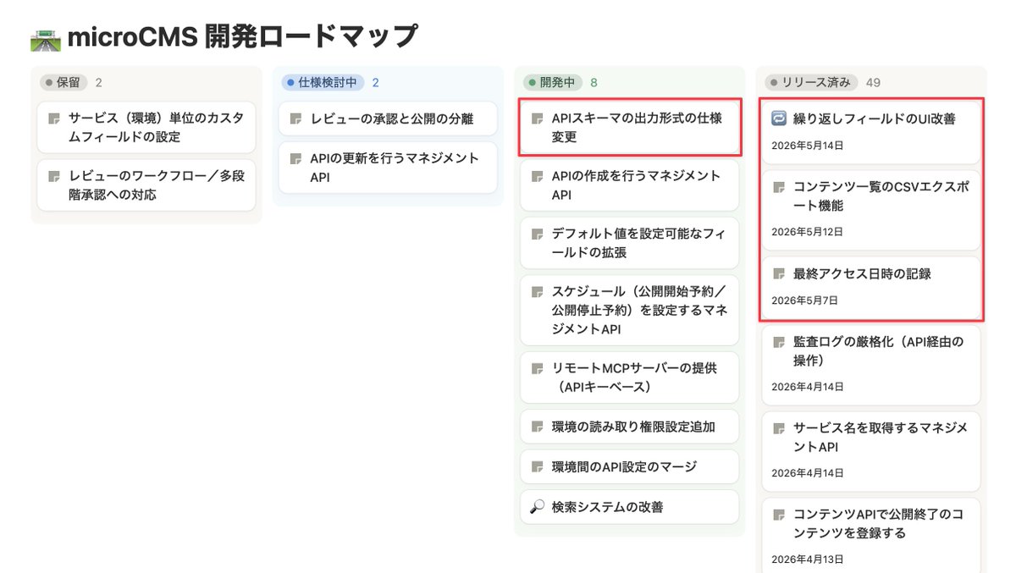Click the page icon on 環境の読み取り権限設定追加 card

pos(537,427)
